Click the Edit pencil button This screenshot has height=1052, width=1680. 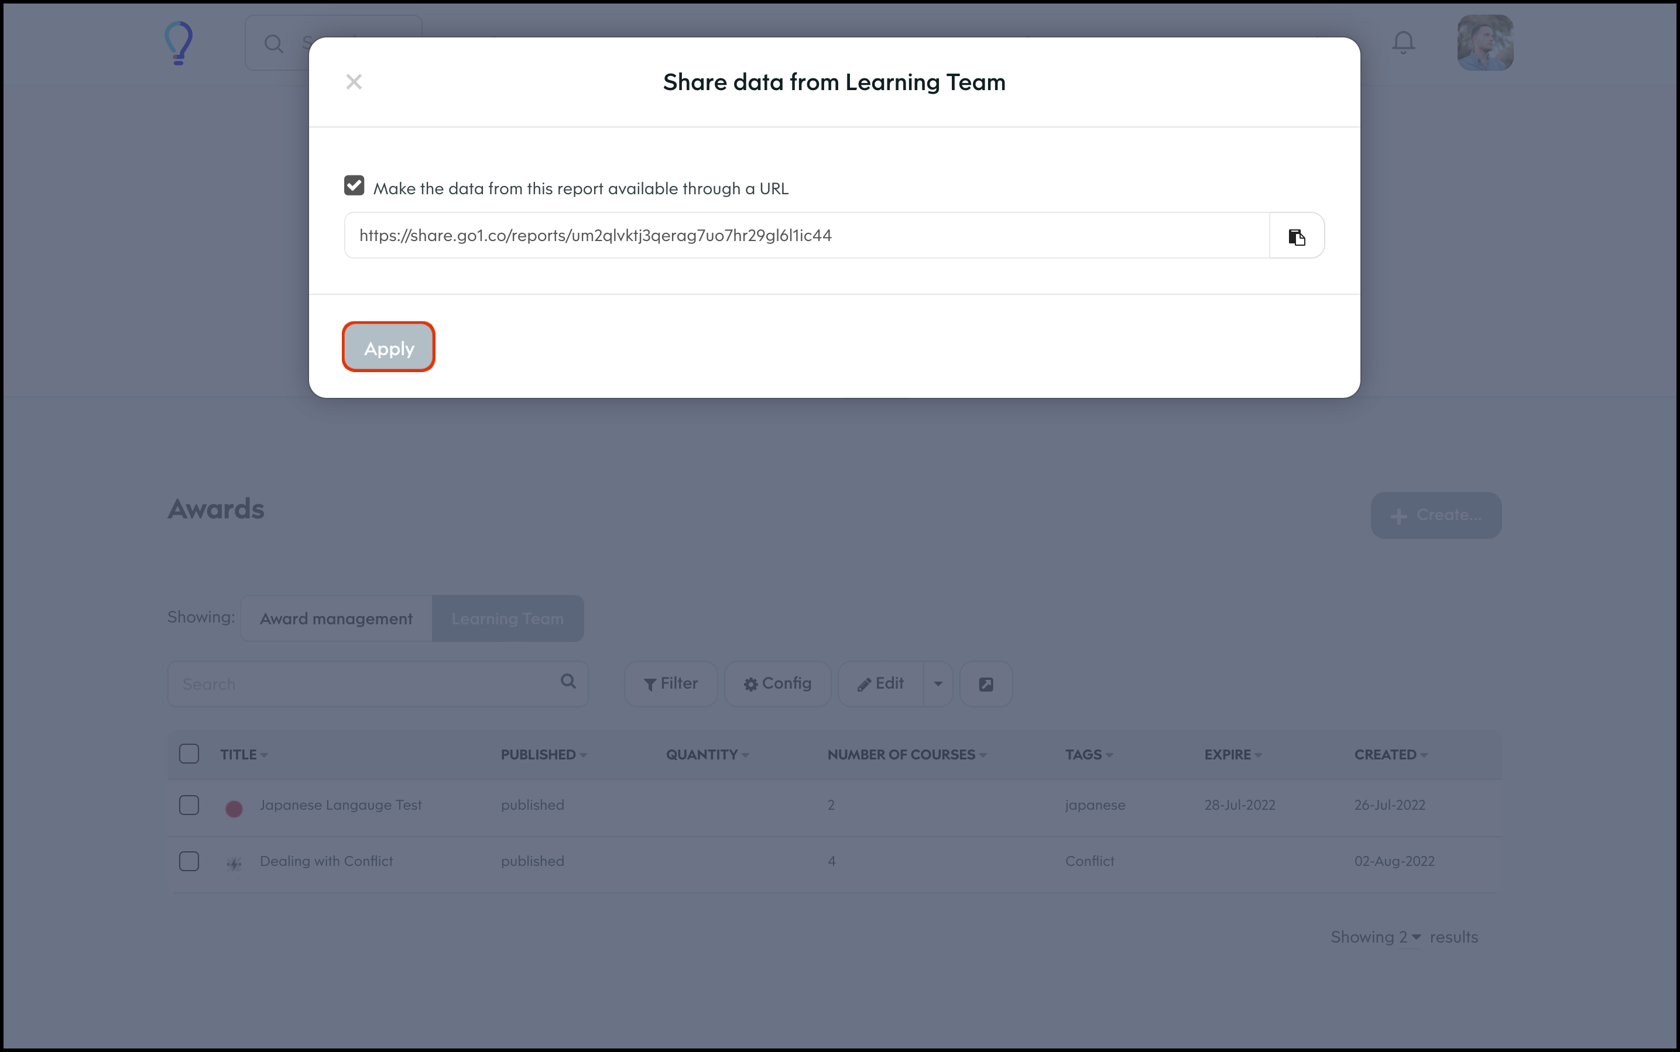pyautogui.click(x=880, y=684)
